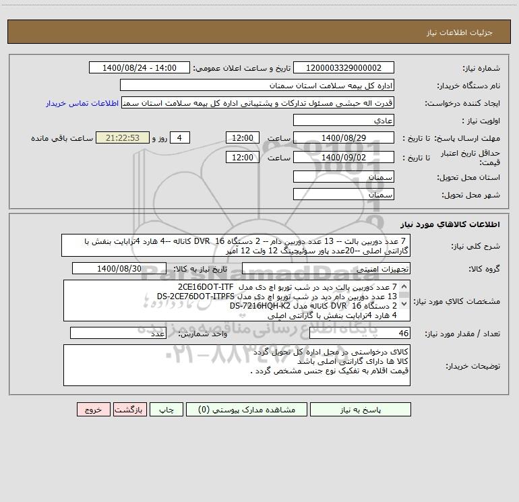Select the request creator field قدرت اله حبشی

point(258,103)
